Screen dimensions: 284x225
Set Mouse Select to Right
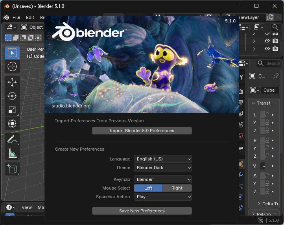[x=177, y=188]
